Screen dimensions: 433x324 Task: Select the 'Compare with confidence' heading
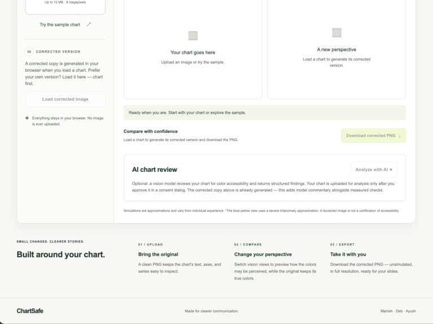(151, 131)
